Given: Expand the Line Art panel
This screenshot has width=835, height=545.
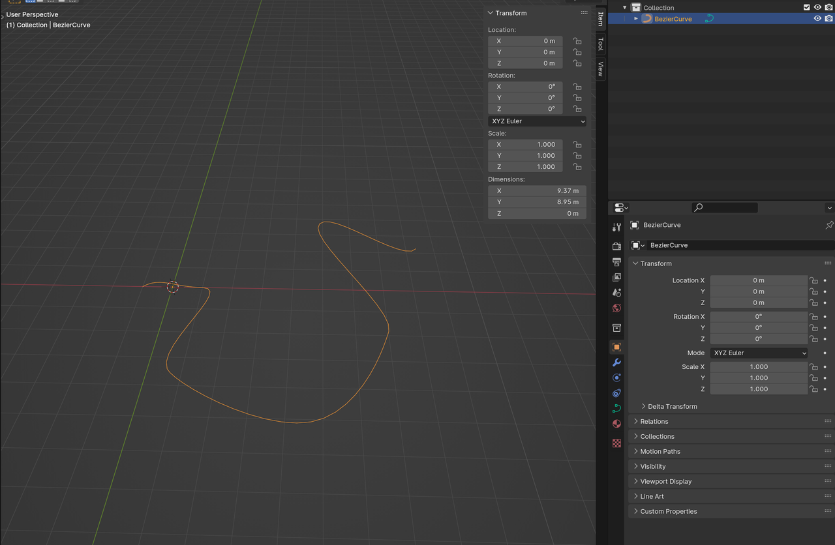Looking at the screenshot, I should tap(636, 496).
